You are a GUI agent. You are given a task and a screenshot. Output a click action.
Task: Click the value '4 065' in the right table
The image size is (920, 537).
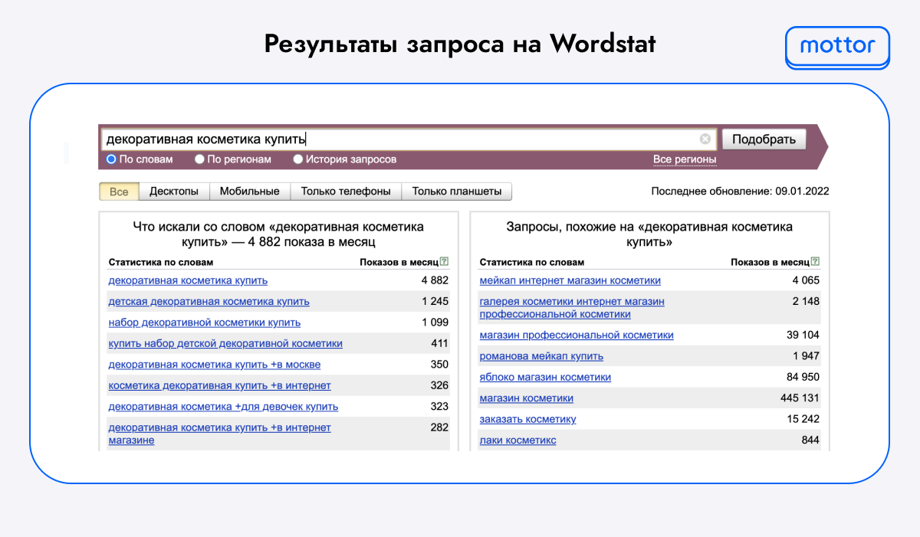click(x=806, y=280)
